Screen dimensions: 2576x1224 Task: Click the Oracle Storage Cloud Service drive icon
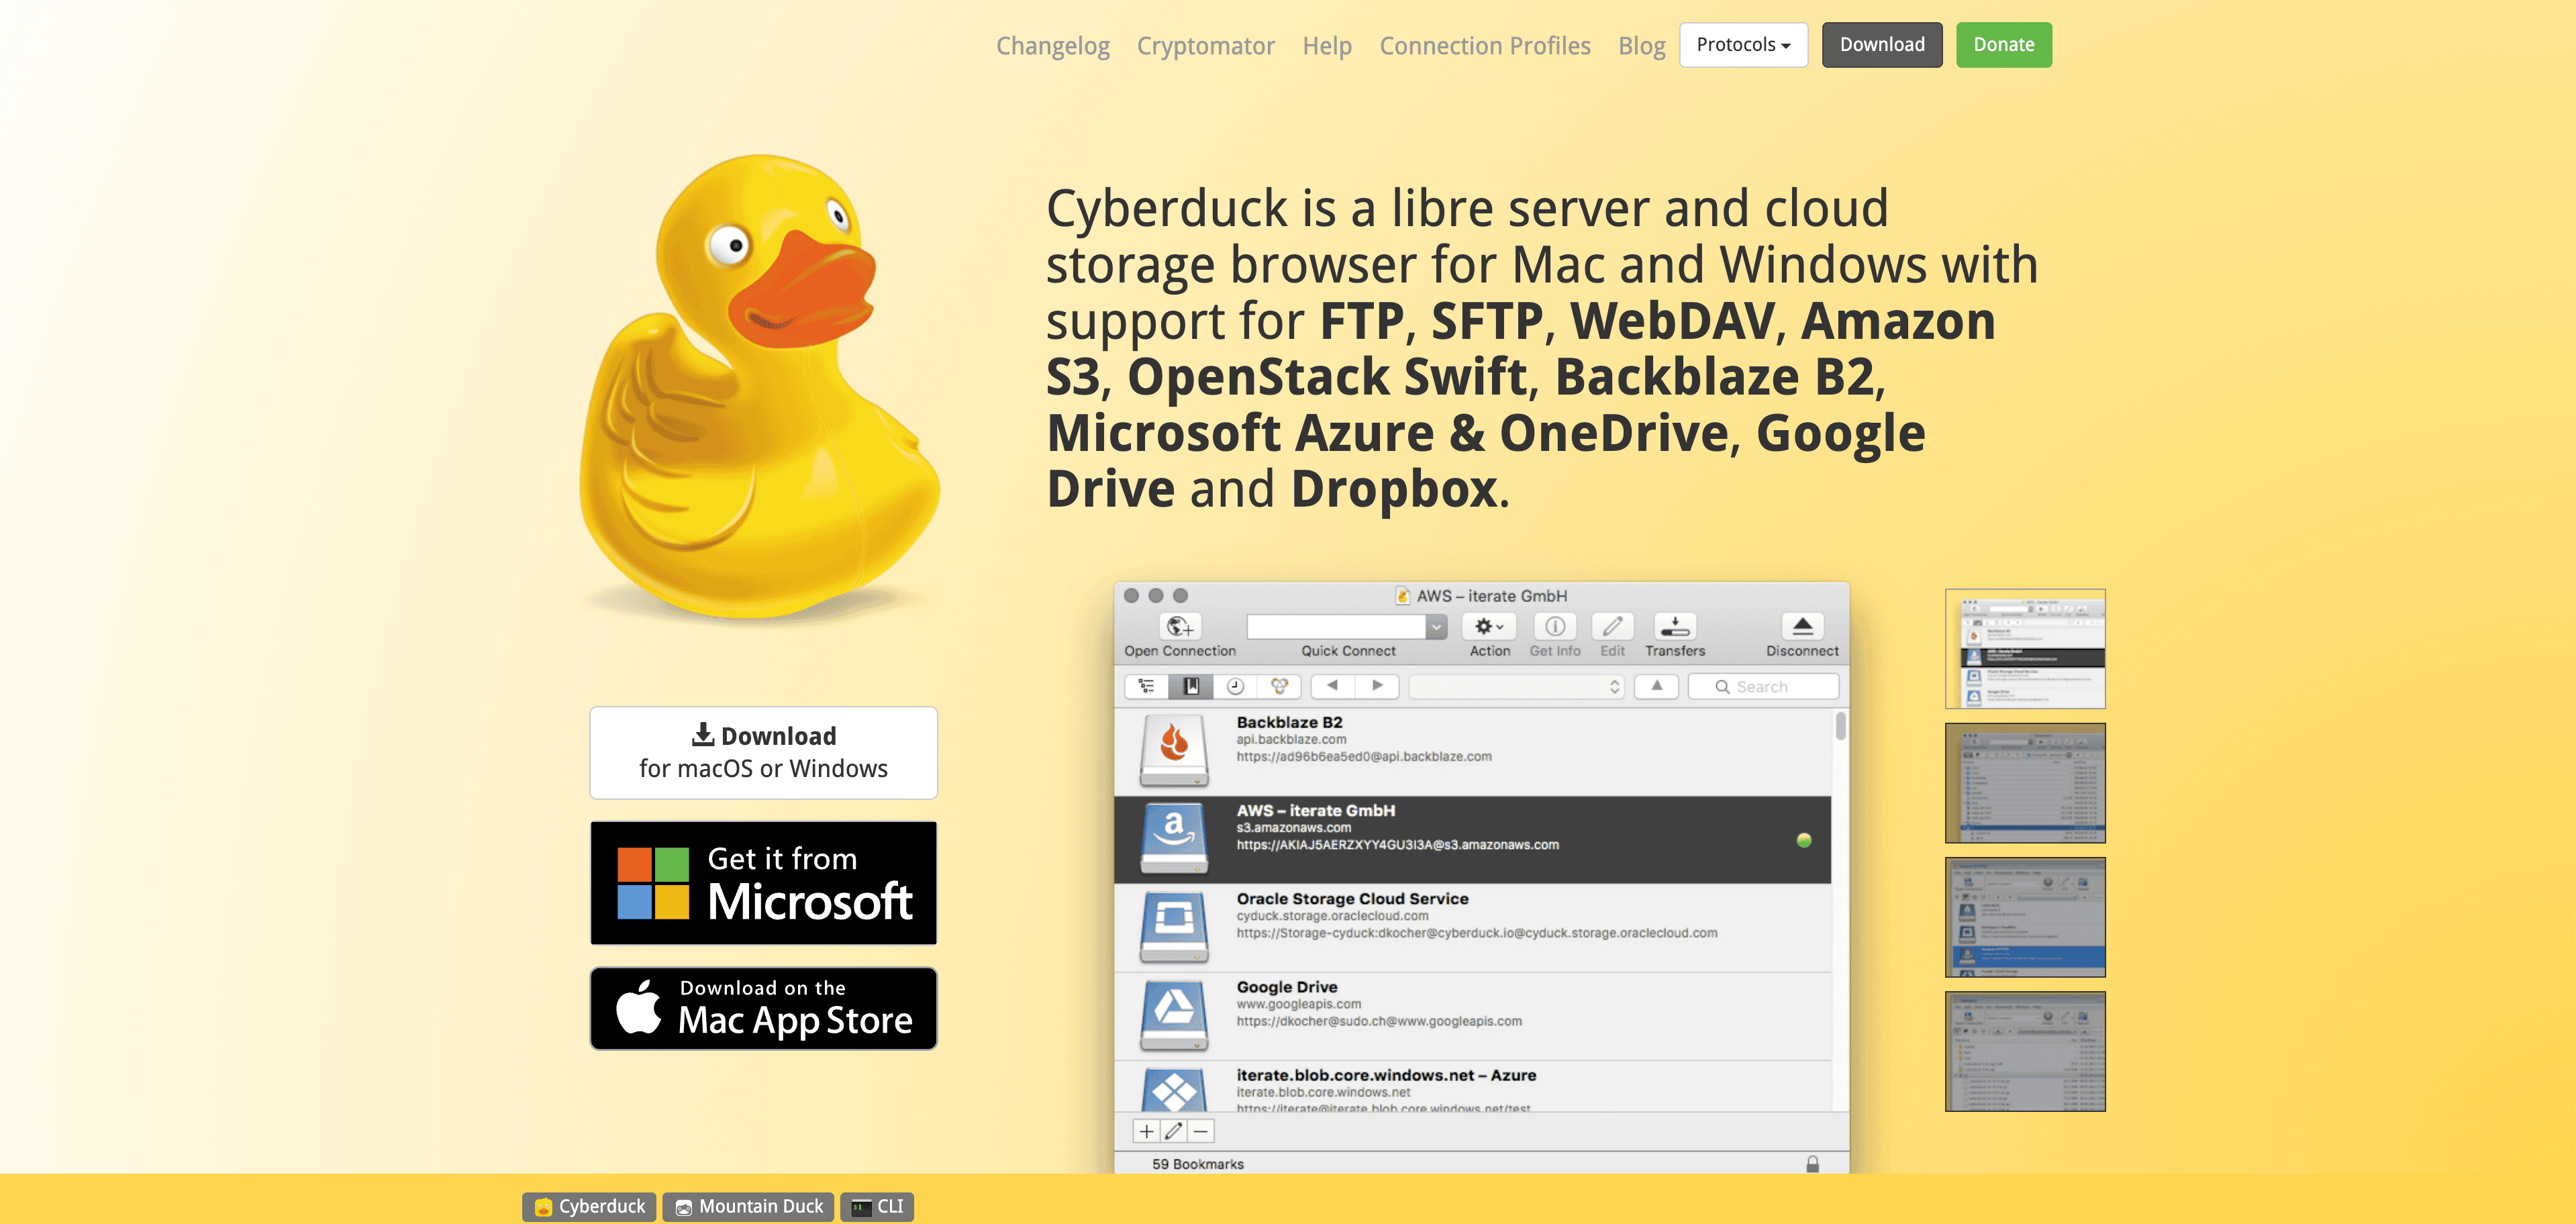tap(1174, 927)
